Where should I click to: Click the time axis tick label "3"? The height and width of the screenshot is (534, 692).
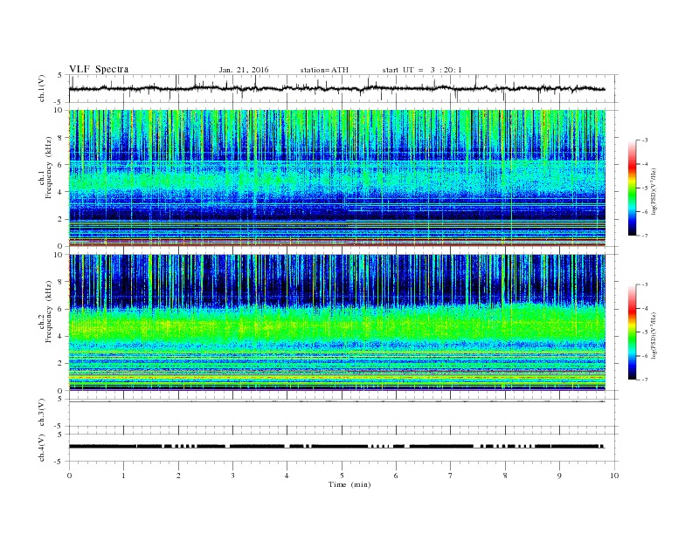click(x=232, y=476)
